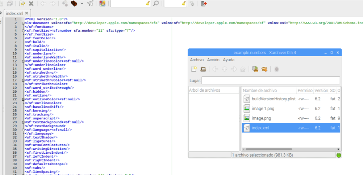Click the Xarchiver title bar 'example.numbers'
Viewport: 363px width, 175px height.
point(264,53)
